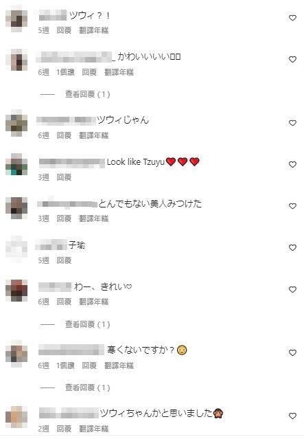Like the 'ツウィ？！' comment with heart icon
Image resolution: width=304 pixels, height=439 pixels.
click(292, 18)
